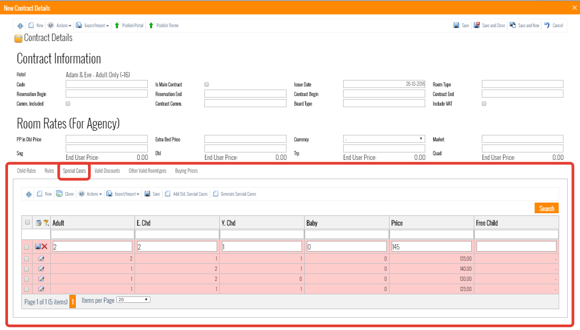This screenshot has height=330, width=580.
Task: Go to page 1 in the pager
Action: coord(73,302)
